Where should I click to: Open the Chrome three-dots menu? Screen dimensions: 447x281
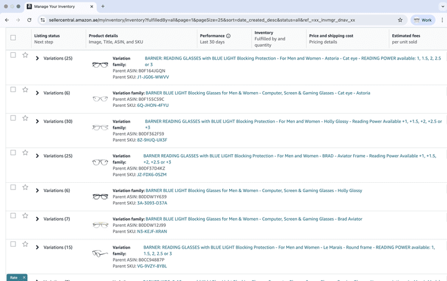pyautogui.click(x=442, y=20)
